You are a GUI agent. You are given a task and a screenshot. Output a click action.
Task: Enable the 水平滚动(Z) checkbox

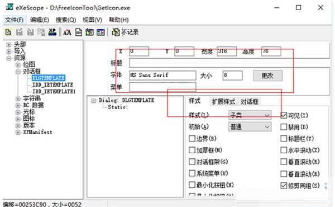click(284, 150)
